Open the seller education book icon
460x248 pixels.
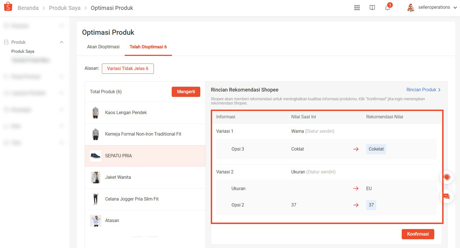pos(372,8)
